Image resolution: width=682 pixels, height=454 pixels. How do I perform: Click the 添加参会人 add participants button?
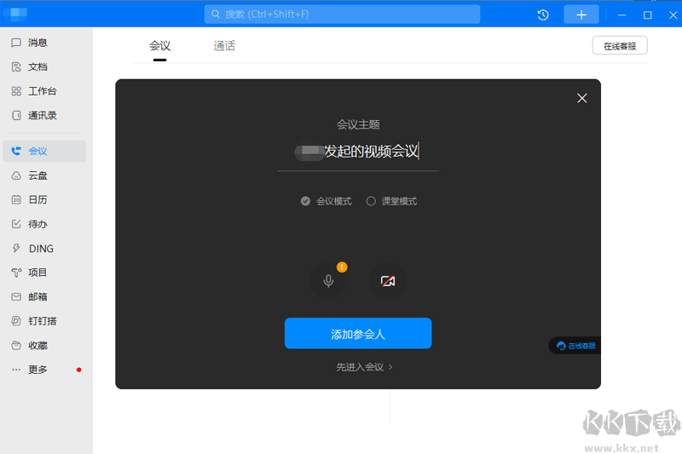point(358,334)
